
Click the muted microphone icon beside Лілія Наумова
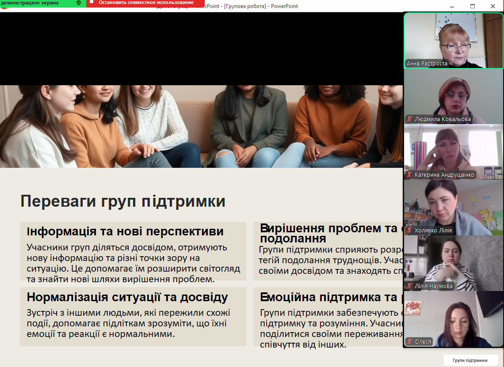pos(409,286)
